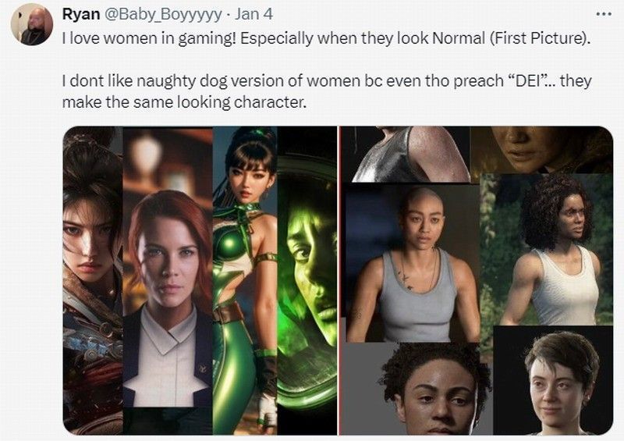The height and width of the screenshot is (441, 624).
Task: Open the woman in green outfit panel
Action: coord(244,279)
